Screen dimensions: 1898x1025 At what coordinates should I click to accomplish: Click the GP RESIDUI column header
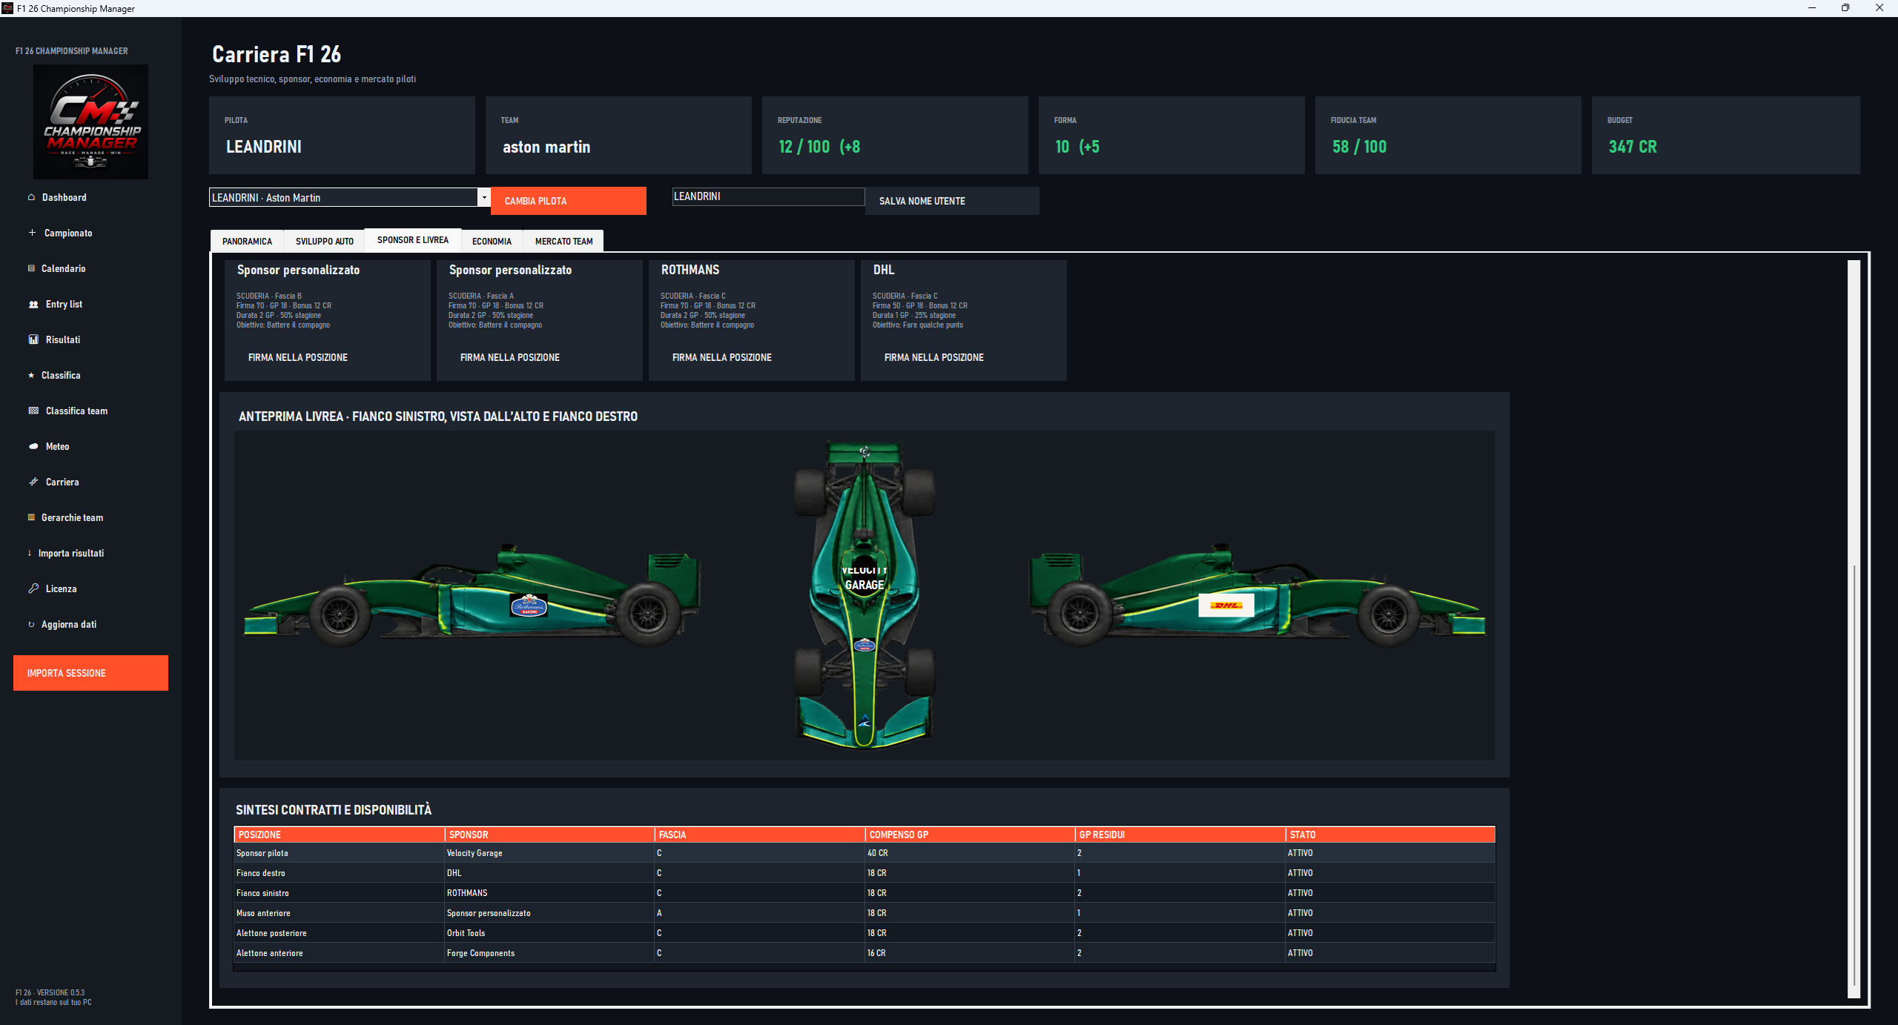(x=1180, y=835)
